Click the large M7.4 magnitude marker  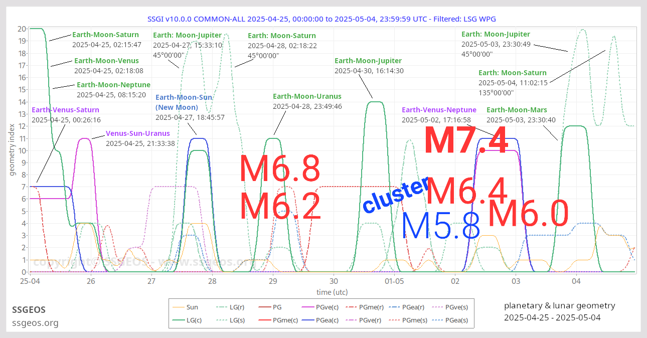tap(466, 141)
